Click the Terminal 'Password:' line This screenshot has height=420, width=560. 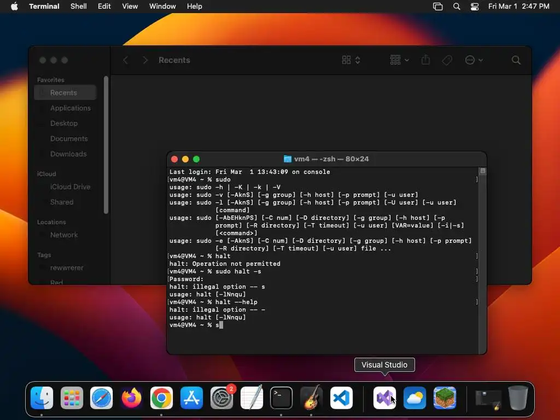coord(186,279)
